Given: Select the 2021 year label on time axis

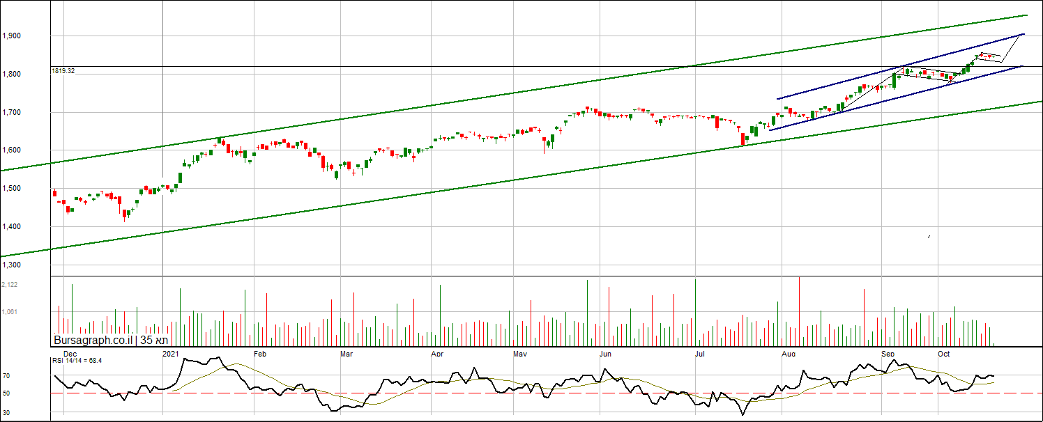Looking at the screenshot, I should (x=172, y=354).
